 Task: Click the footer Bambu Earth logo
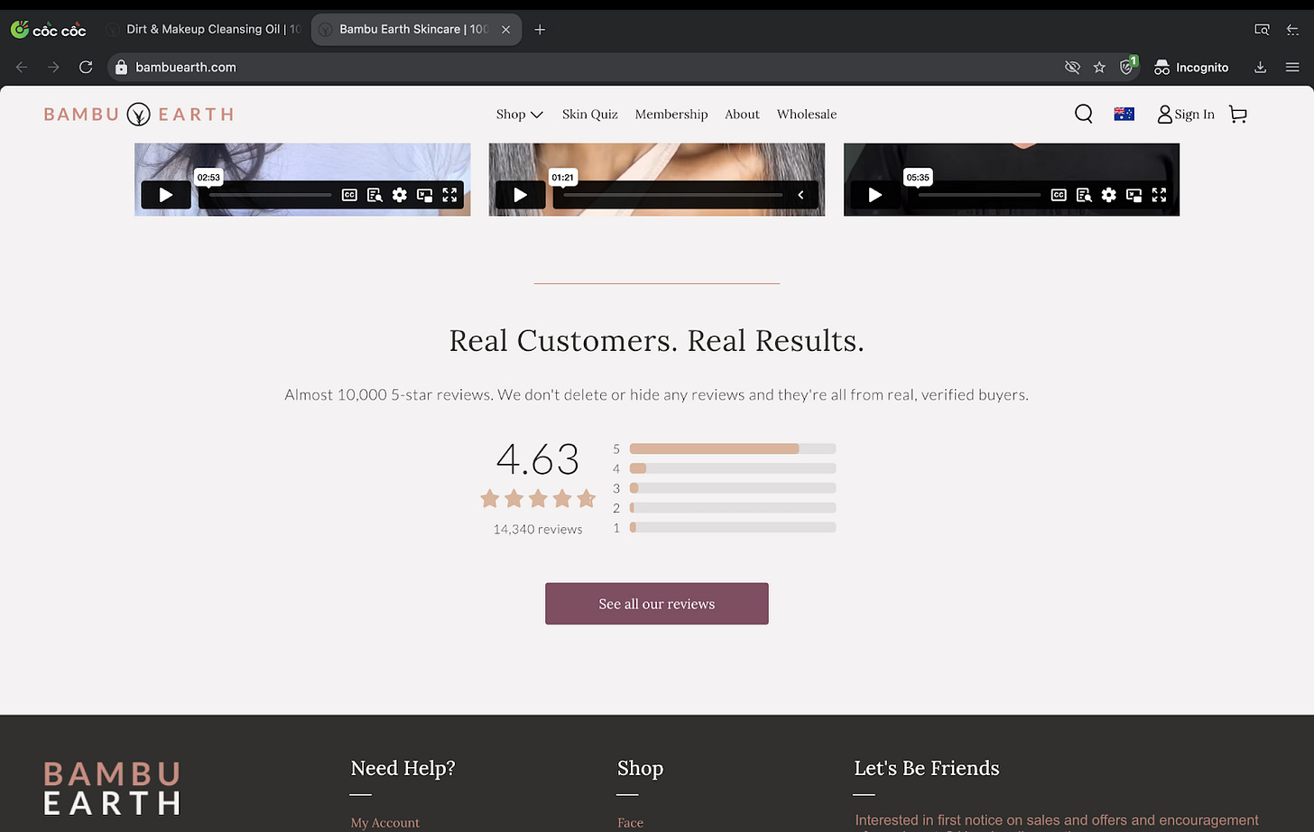tap(112, 788)
